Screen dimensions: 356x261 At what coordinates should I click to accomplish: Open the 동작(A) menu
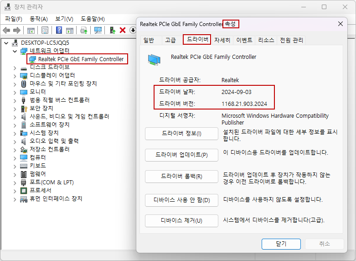pyautogui.click(x=39, y=19)
